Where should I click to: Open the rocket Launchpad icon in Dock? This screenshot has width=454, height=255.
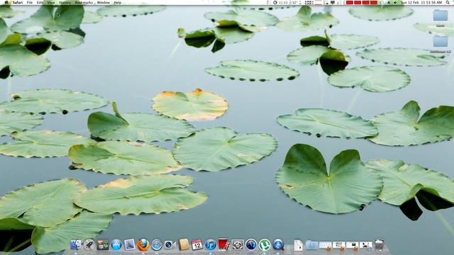click(x=89, y=245)
